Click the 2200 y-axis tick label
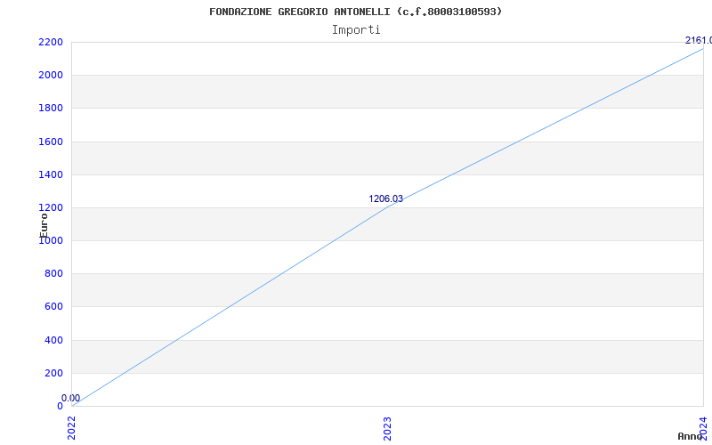This screenshot has height=445, width=712. (51, 42)
